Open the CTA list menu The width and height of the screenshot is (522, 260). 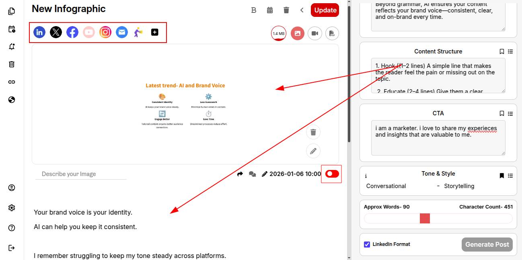510,113
